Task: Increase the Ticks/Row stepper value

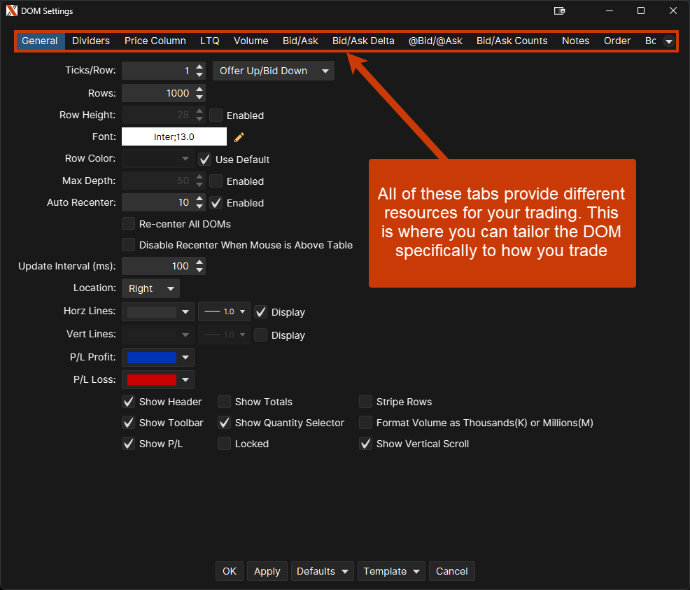Action: 200,67
